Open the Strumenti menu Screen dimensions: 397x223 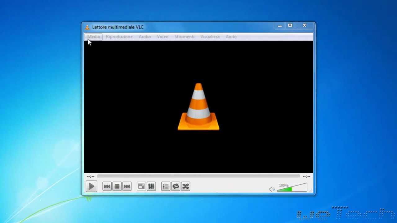tap(184, 37)
